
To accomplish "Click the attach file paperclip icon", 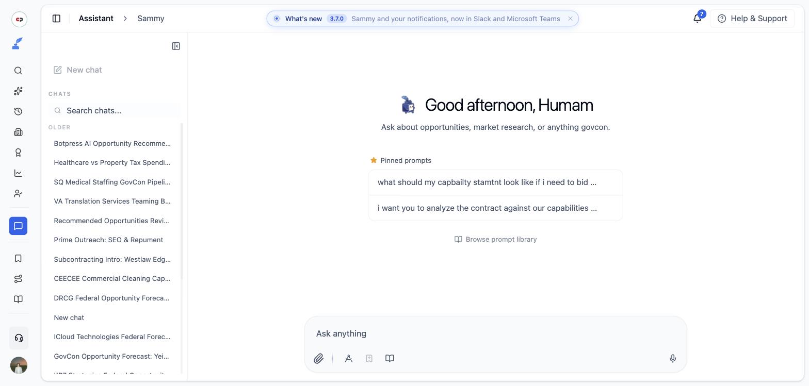I will click(x=319, y=359).
